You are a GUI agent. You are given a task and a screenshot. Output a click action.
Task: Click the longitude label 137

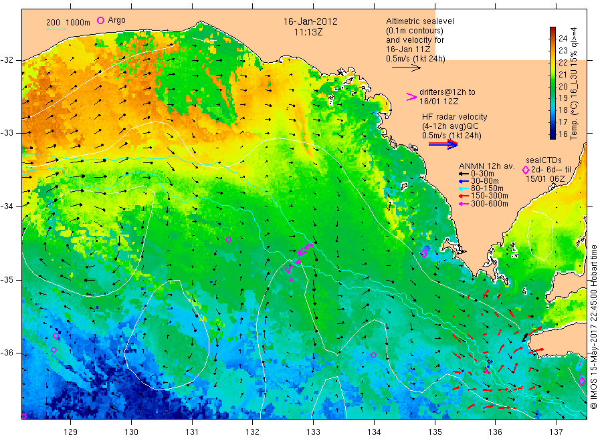click(556, 432)
